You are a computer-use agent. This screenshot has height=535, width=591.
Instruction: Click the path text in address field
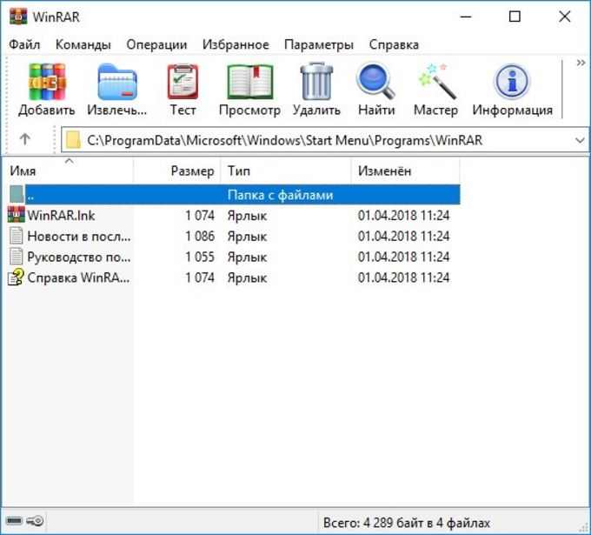coord(284,140)
